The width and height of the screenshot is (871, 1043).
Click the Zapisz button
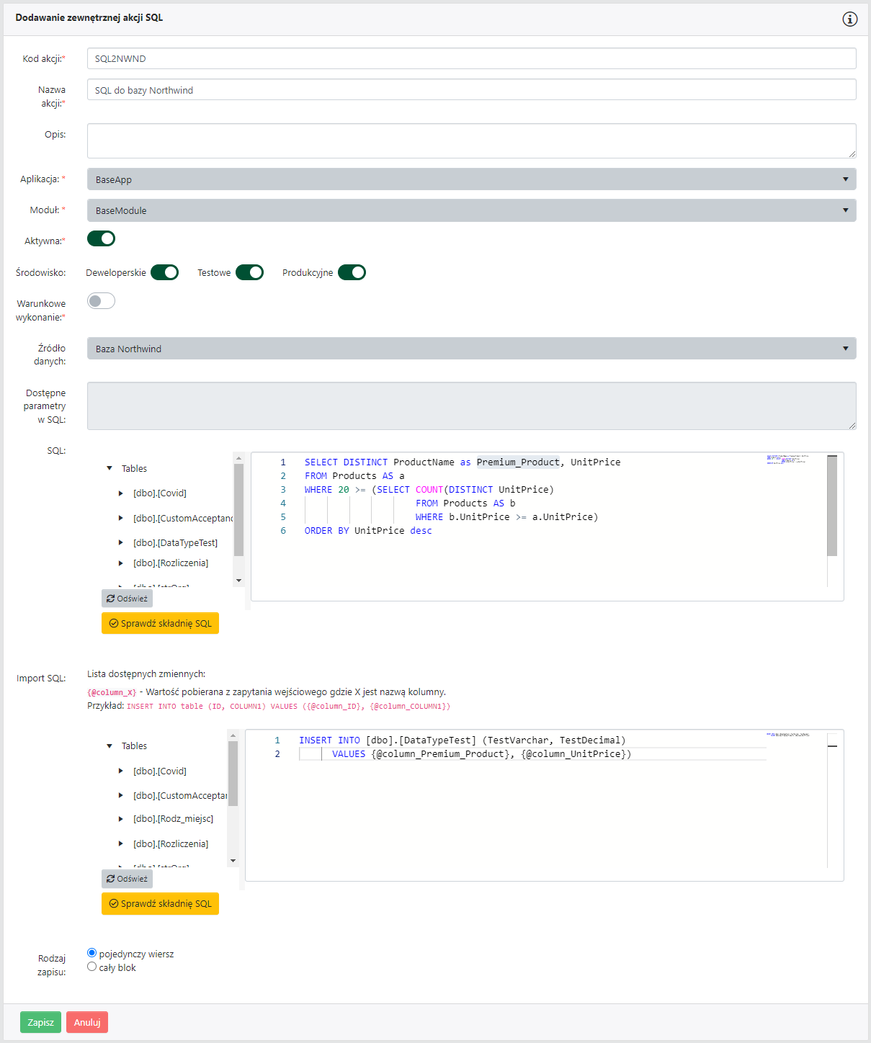point(40,1021)
